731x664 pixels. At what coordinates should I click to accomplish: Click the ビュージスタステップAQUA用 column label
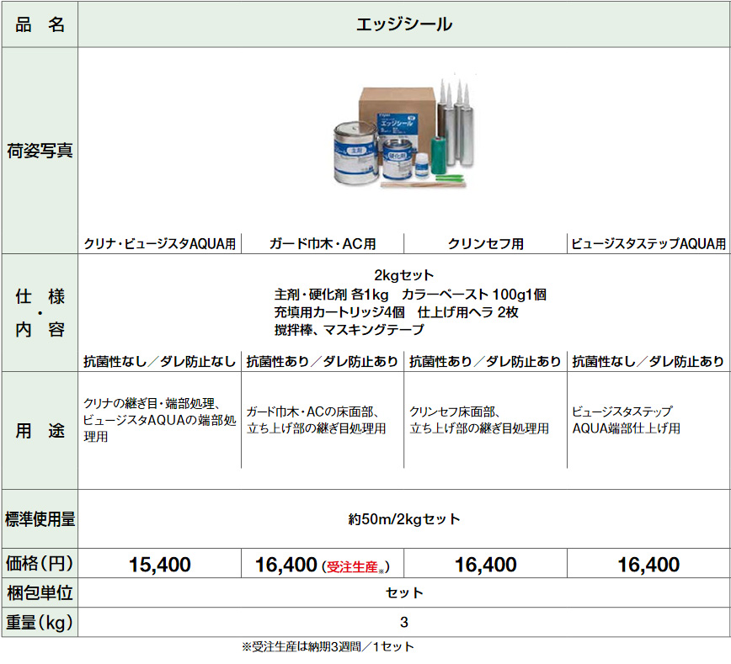(x=648, y=244)
